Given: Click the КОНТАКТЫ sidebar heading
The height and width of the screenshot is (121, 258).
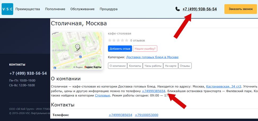Looking at the screenshot, I should coord(17,65).
